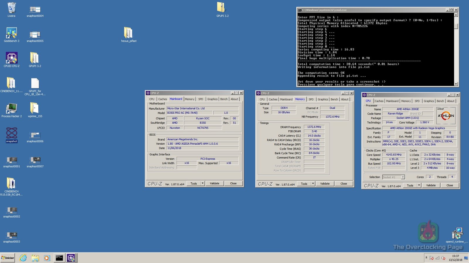Click Validate button in the CPU window
Image resolution: width=469 pixels, height=263 pixels.
click(431, 185)
